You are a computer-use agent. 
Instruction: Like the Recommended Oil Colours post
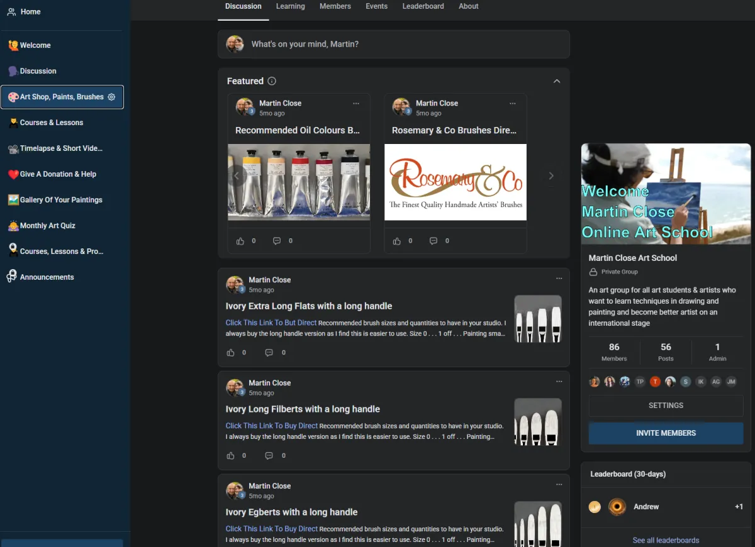[240, 241]
